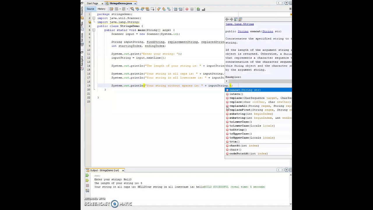Open String return type link in Javadoc
This screenshot has height=210, width=373.
coord(243,32)
